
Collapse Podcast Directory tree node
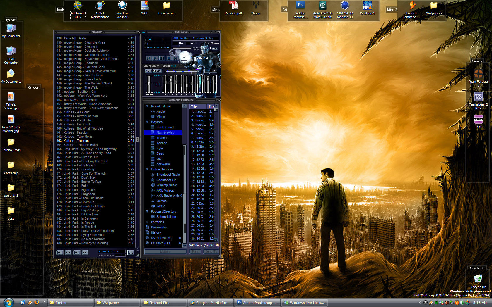(x=147, y=211)
